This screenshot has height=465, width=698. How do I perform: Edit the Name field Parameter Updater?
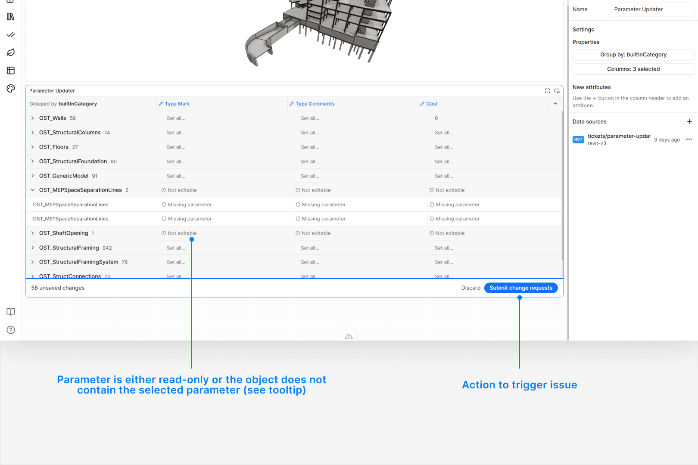click(x=652, y=9)
